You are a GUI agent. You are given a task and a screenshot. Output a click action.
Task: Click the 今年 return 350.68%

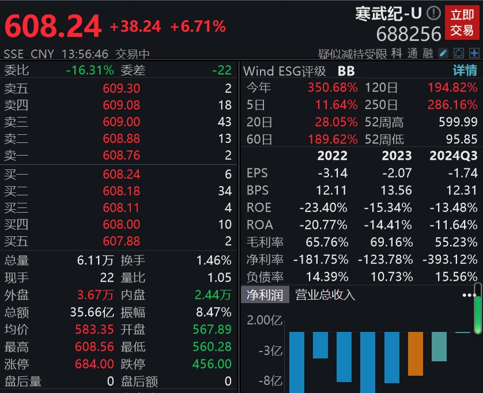pos(333,88)
